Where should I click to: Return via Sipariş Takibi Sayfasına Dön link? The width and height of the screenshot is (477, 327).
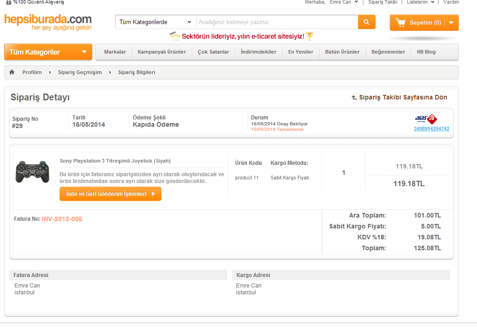399,97
